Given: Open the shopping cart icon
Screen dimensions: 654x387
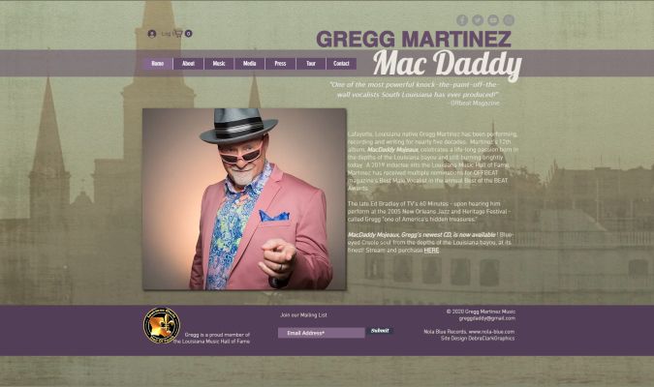Looking at the screenshot, I should point(183,34).
